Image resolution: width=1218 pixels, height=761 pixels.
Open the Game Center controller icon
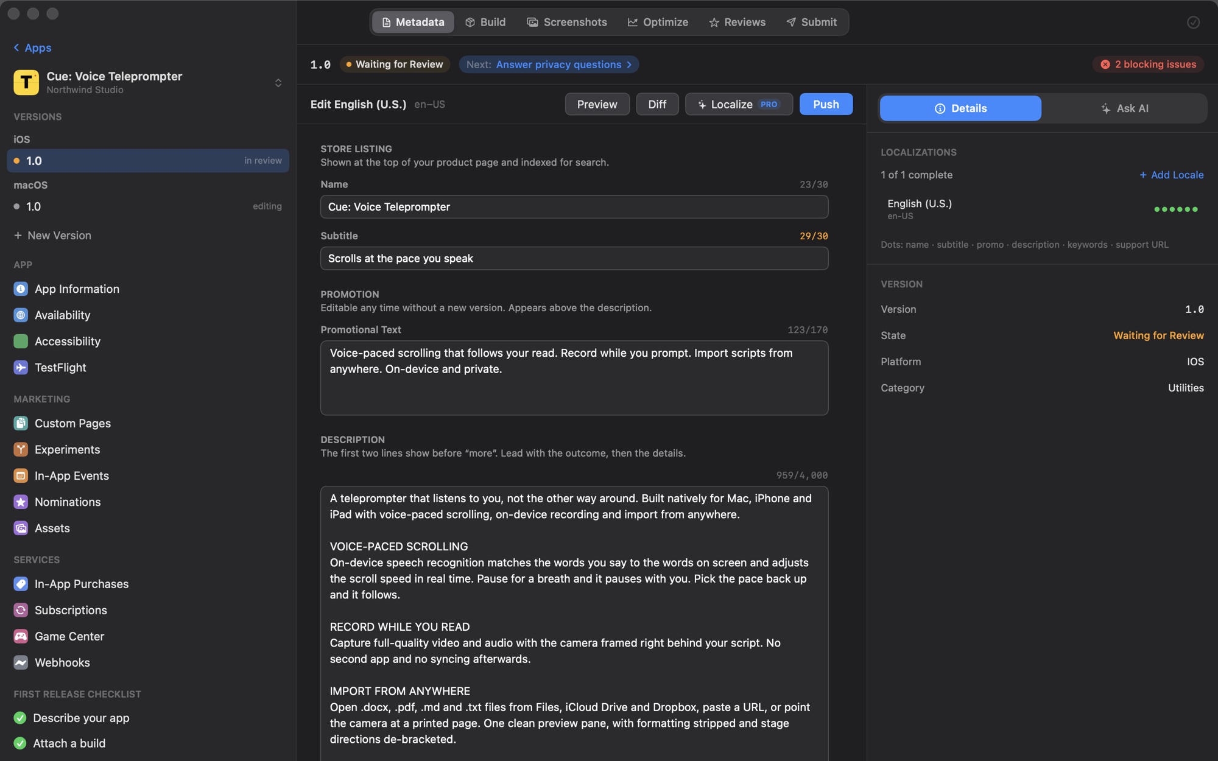(21, 636)
